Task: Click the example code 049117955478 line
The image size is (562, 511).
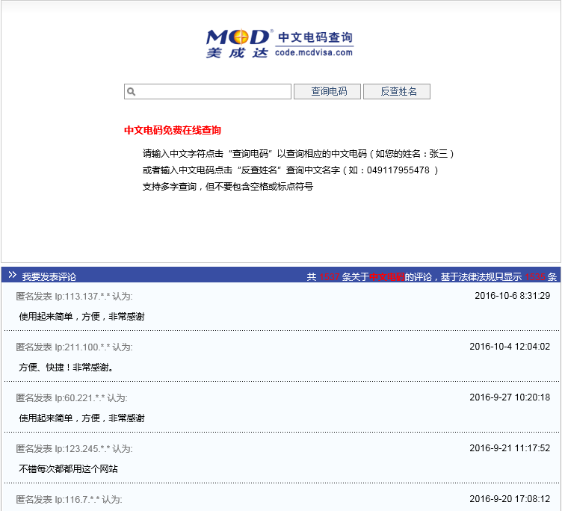Action: [x=290, y=170]
